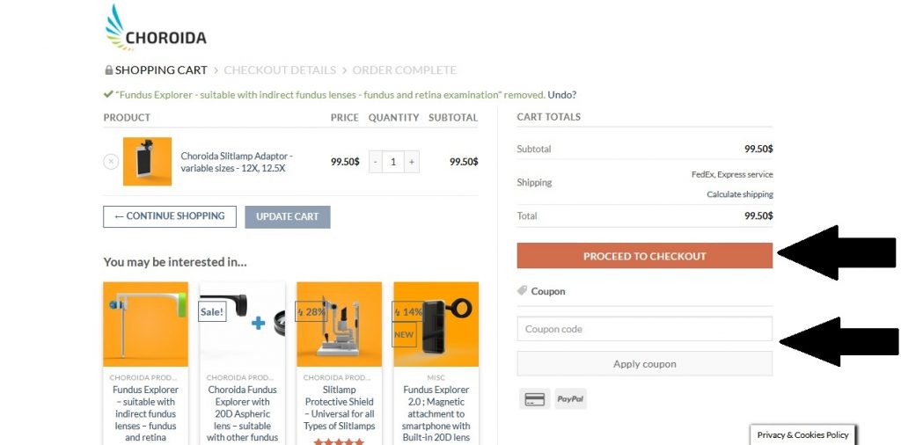Click the credit card payment icon
This screenshot has width=901, height=445.
[x=534, y=398]
